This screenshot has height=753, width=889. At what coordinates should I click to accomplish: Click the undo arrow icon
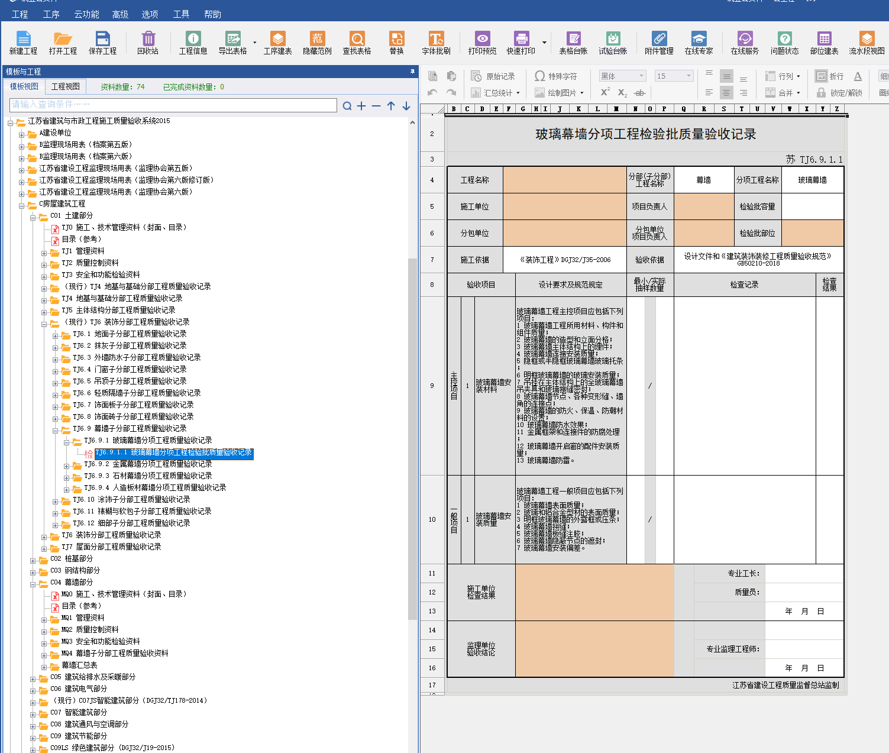coord(432,92)
